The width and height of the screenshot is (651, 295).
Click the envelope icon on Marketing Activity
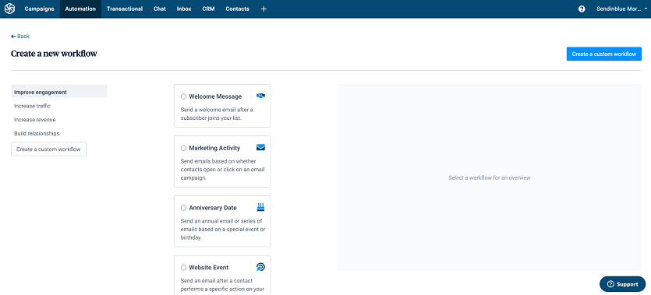[260, 147]
